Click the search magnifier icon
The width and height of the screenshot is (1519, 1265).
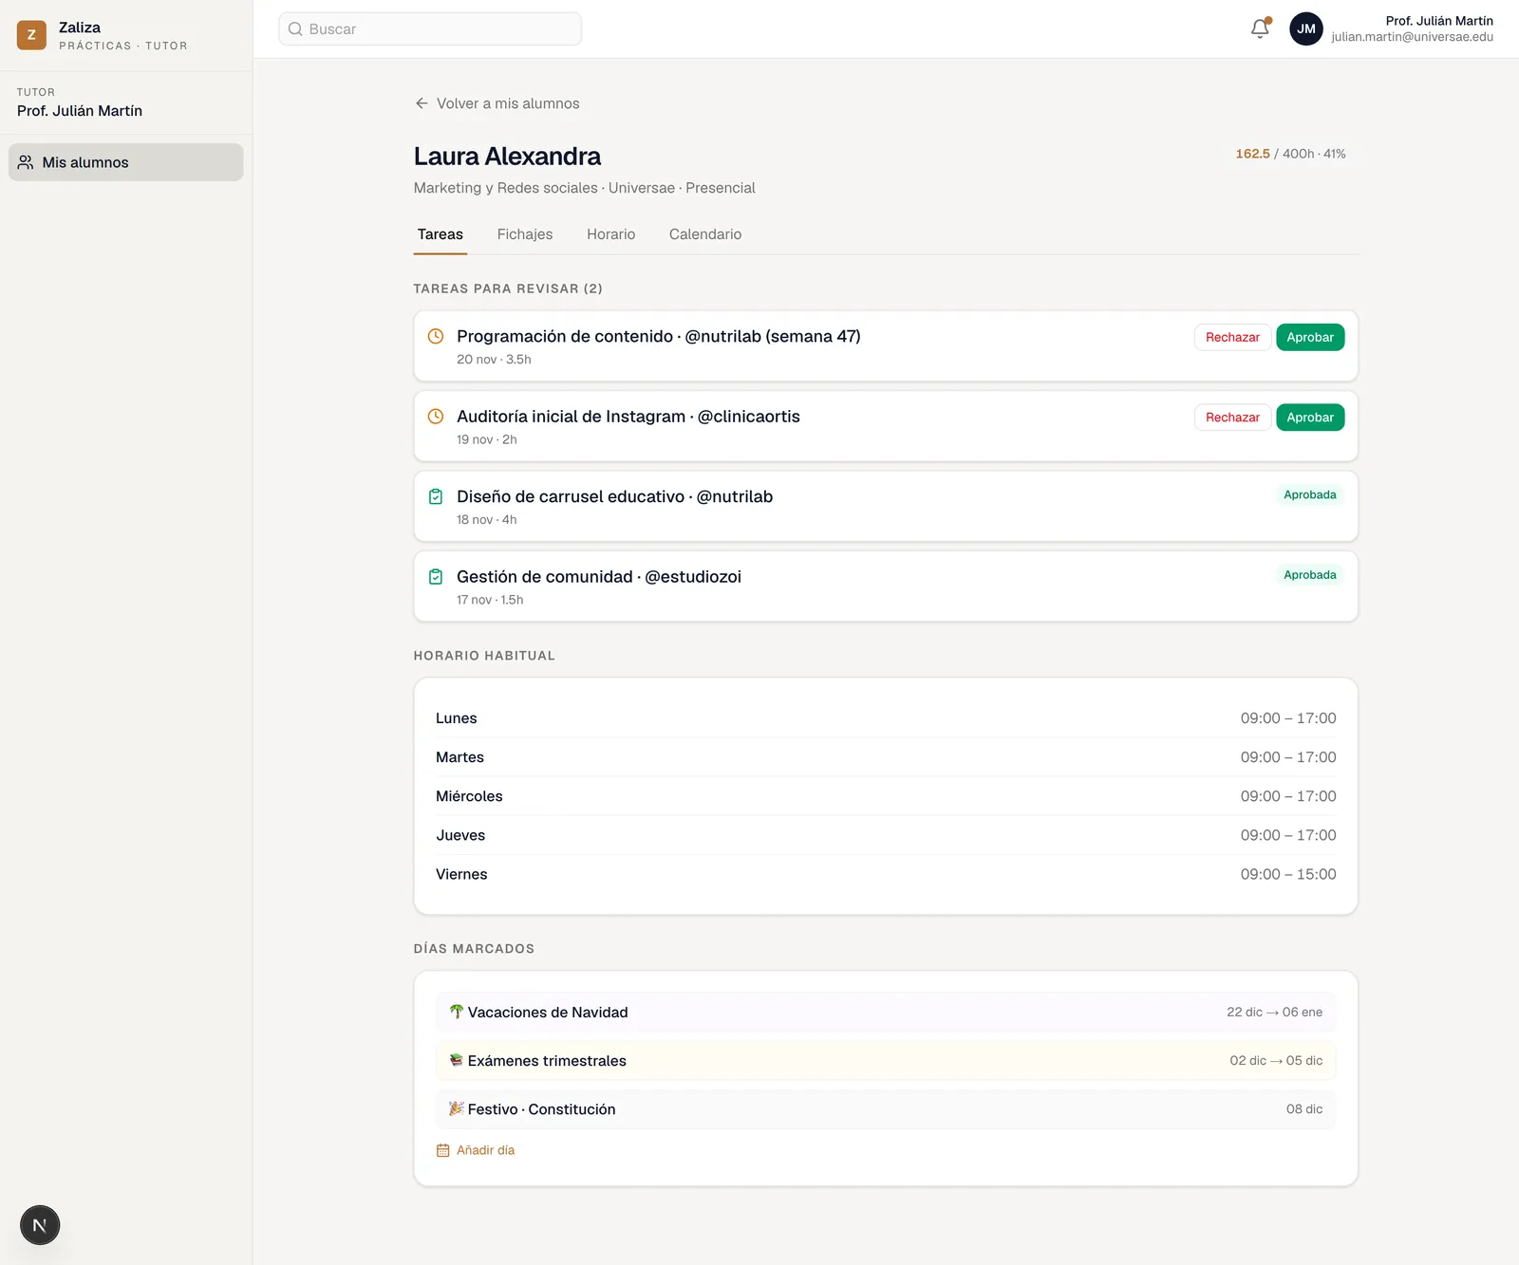[x=295, y=29]
